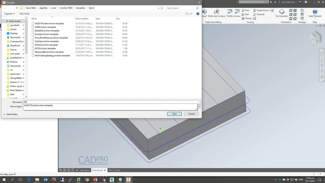Open the address path history dropdown
The height and width of the screenshot is (183, 325).
tap(159, 8)
